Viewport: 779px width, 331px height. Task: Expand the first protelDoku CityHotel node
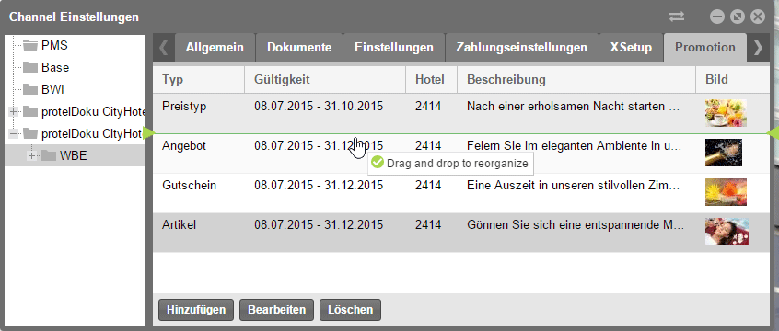tap(14, 111)
